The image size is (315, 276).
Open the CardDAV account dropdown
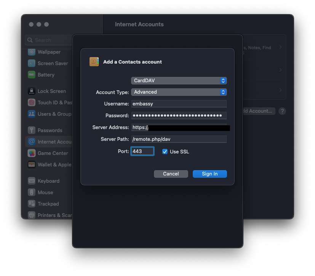pos(179,81)
